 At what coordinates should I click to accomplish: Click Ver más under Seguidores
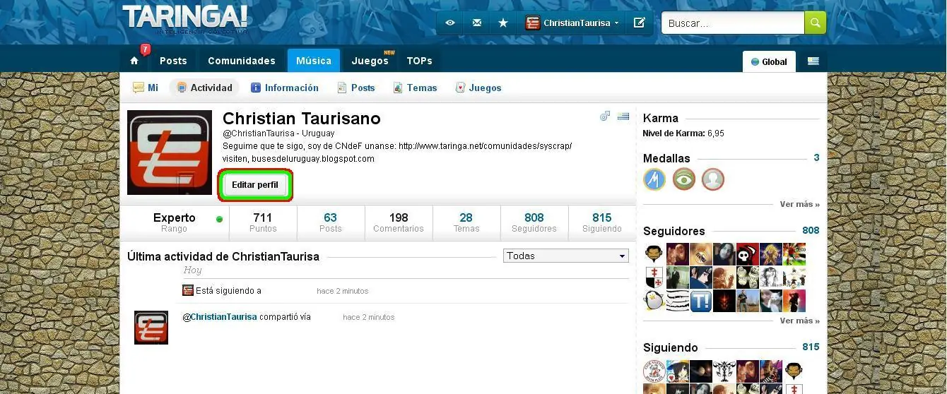[x=800, y=321]
